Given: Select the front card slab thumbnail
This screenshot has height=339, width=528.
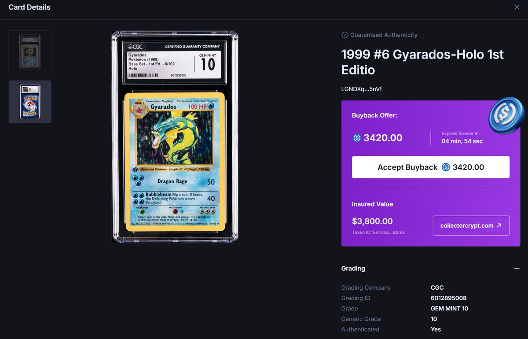Looking at the screenshot, I should click(x=30, y=52).
